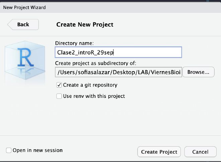
Task: Tick the Use renv with this project checkbox
Action: (x=59, y=96)
